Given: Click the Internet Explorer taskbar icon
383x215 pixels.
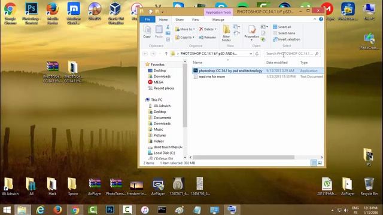Looking at the screenshot, I should [x=40, y=210].
